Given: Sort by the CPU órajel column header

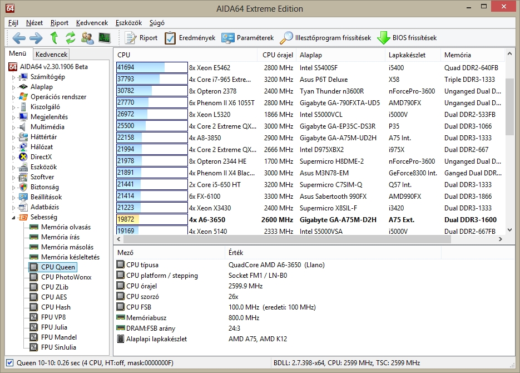Looking at the screenshot, I should click(x=277, y=55).
